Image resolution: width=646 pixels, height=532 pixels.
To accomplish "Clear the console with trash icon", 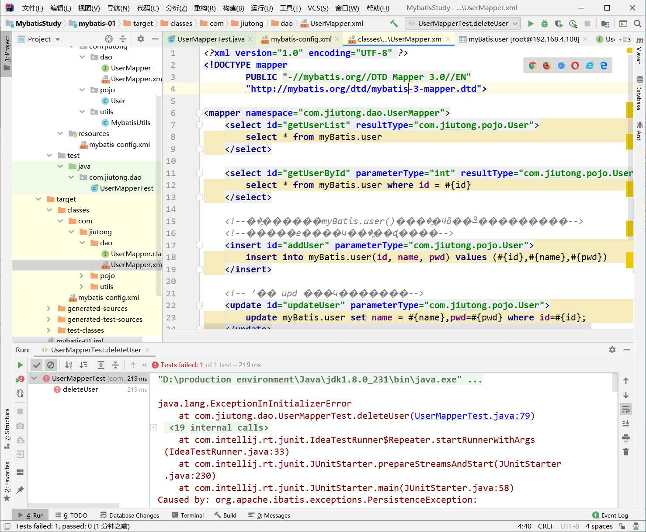I will 626,452.
